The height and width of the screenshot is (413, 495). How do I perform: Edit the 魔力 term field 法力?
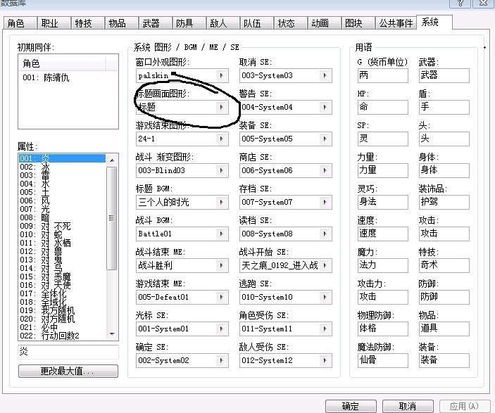382,266
